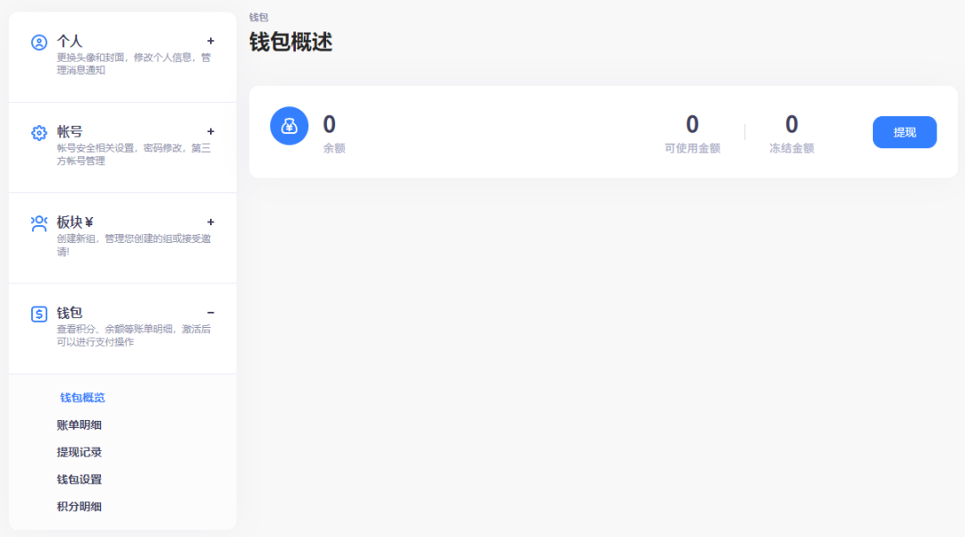
Task: Click the 个人 section title text
Action: pos(70,41)
